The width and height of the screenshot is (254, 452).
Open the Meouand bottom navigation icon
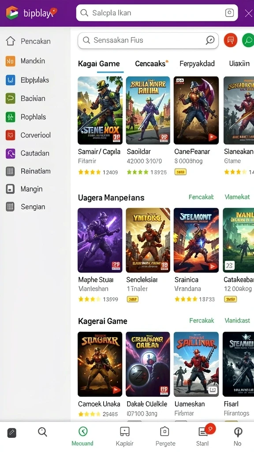tap(82, 432)
